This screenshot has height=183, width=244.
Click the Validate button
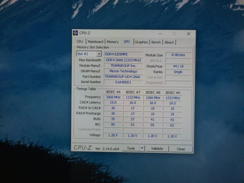[157, 148]
